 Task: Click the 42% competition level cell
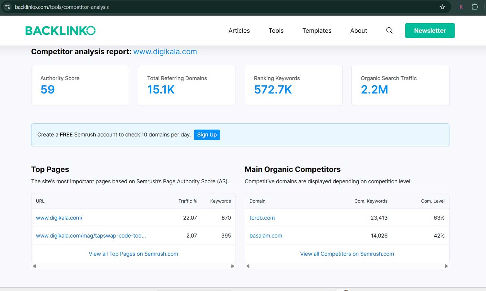(439, 236)
